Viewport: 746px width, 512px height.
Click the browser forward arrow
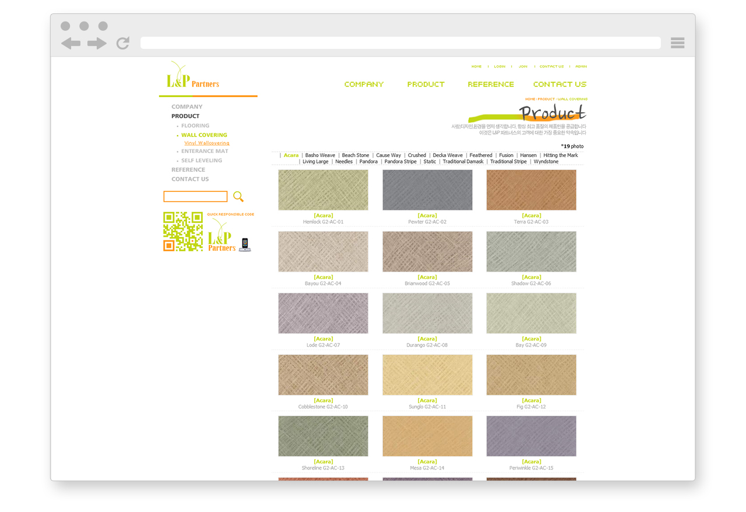[97, 43]
